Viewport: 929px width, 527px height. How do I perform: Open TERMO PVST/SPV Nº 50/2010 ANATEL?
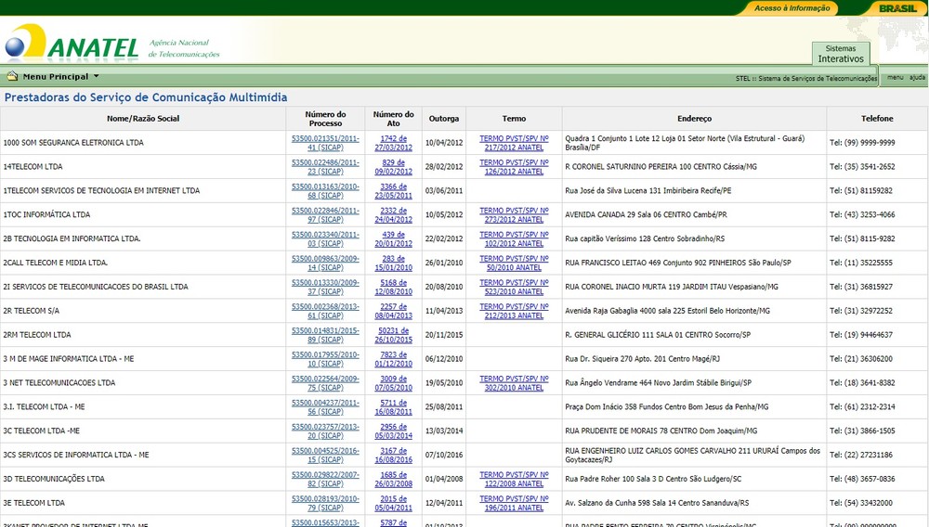[x=514, y=263]
